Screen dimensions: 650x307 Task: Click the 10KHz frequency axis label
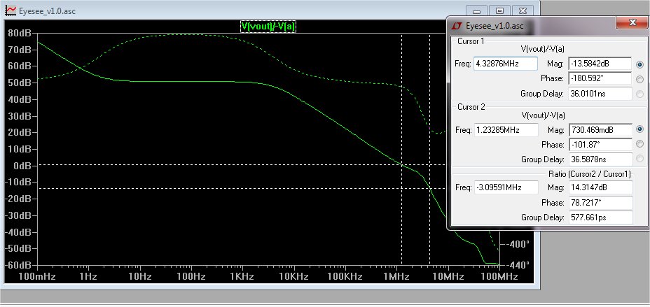click(x=294, y=276)
